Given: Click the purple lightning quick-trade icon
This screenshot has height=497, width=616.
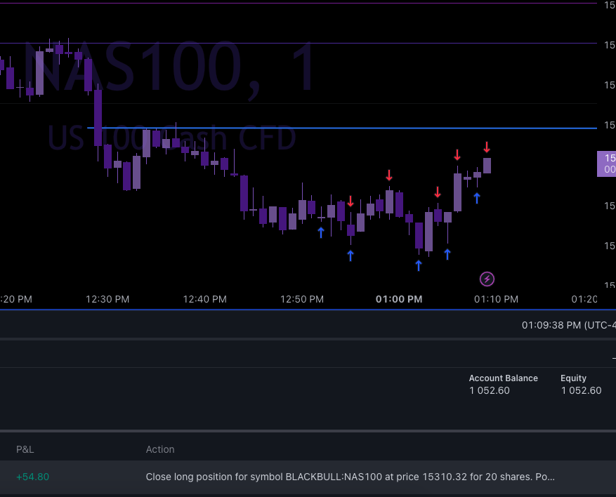Looking at the screenshot, I should point(487,279).
